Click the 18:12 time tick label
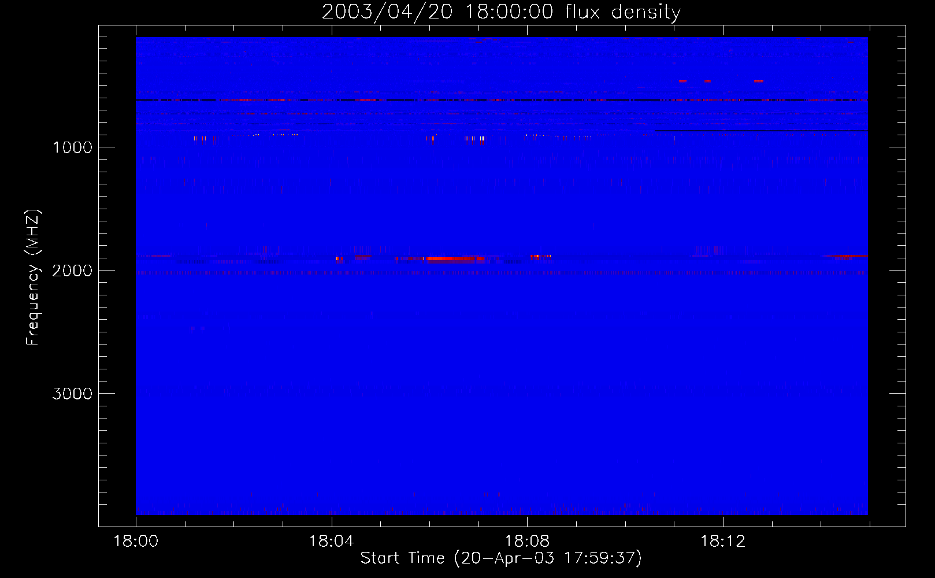This screenshot has height=578, width=935. pos(723,542)
